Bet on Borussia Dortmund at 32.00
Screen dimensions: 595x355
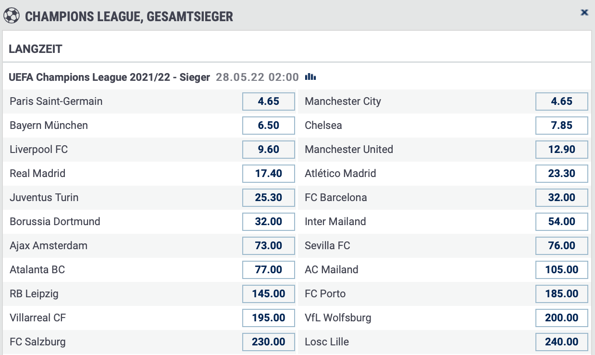coord(268,222)
